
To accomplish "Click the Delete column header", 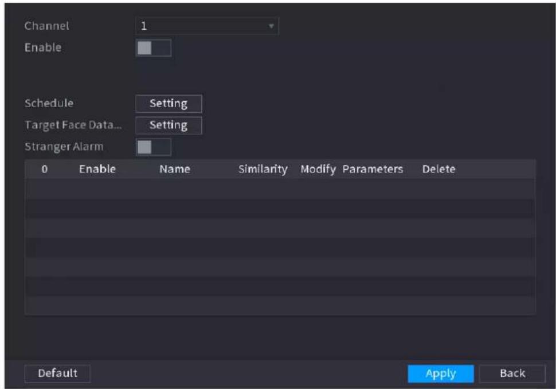I will [438, 170].
